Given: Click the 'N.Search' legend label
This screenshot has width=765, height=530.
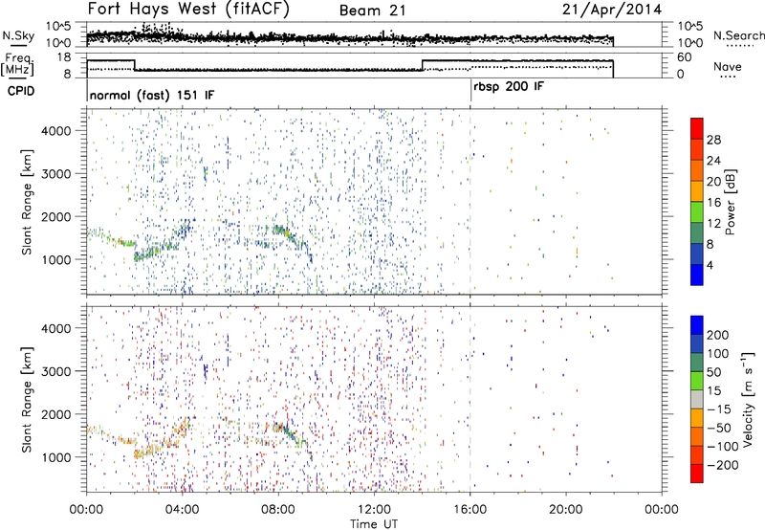Looking at the screenshot, I should (x=738, y=35).
